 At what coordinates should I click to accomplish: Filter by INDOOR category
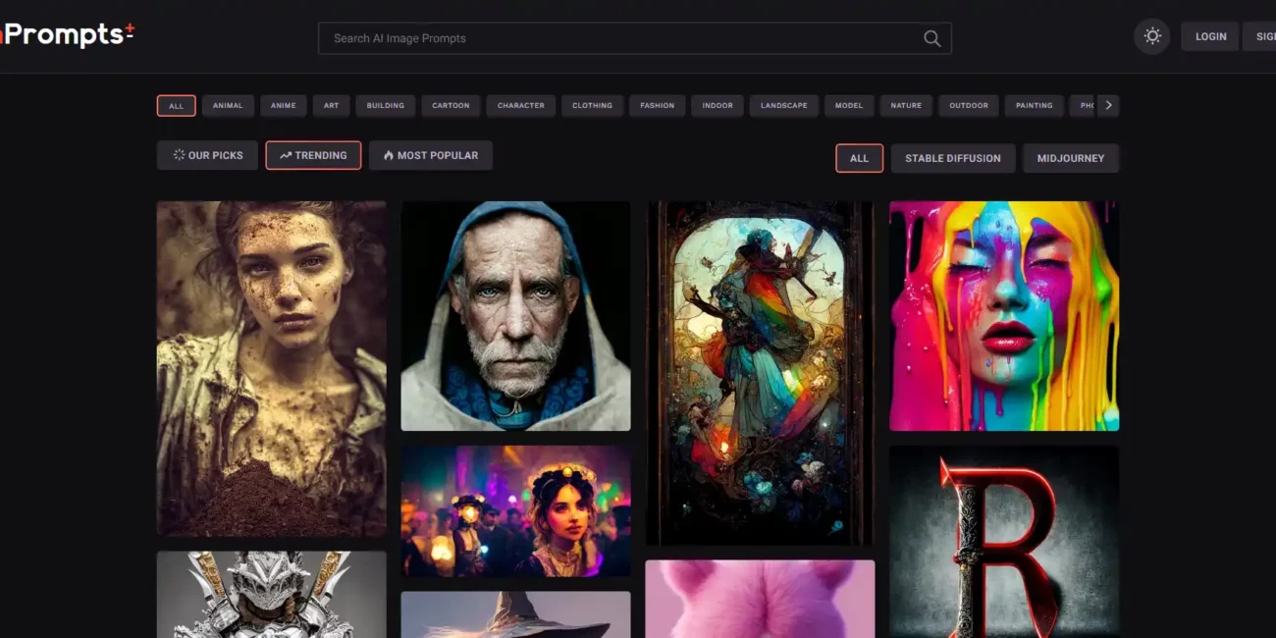pyautogui.click(x=717, y=106)
